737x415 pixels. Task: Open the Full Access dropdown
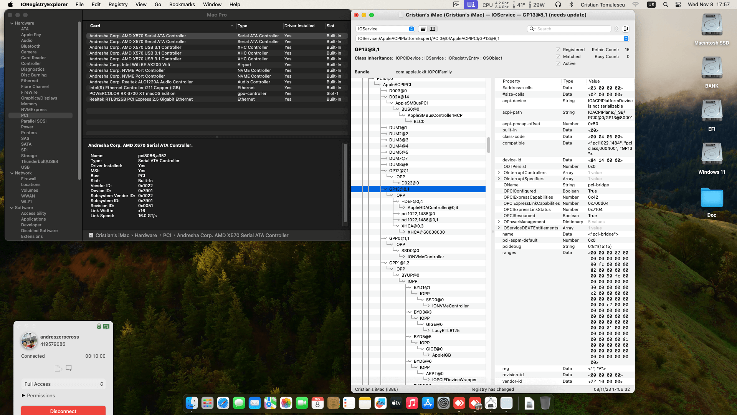63,384
